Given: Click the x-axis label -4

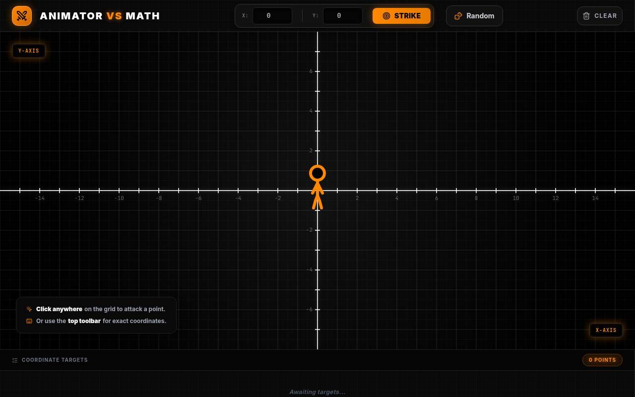Looking at the screenshot, I should point(238,198).
